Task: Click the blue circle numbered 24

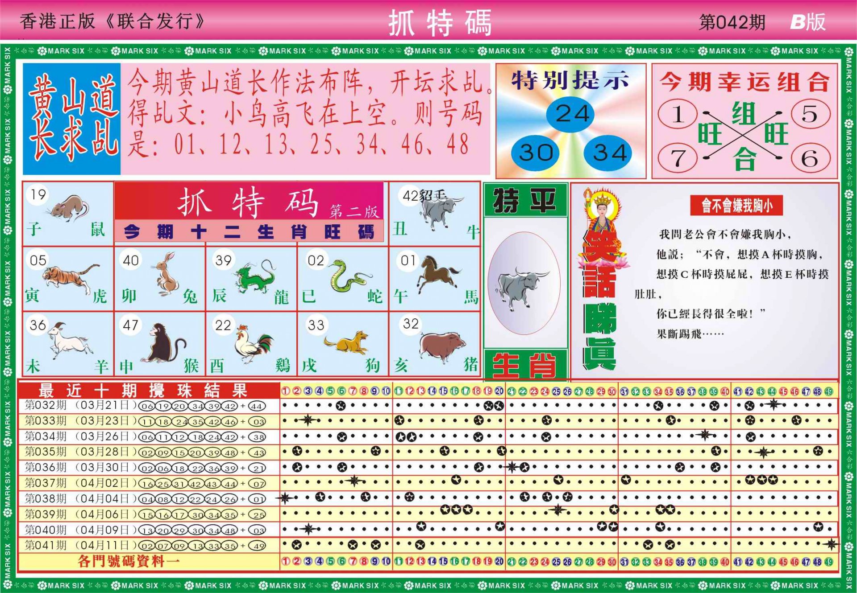Action: click(570, 114)
